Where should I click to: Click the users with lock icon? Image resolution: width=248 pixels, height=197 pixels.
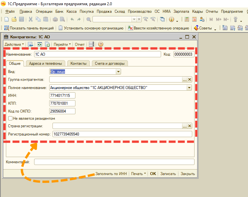202,19
